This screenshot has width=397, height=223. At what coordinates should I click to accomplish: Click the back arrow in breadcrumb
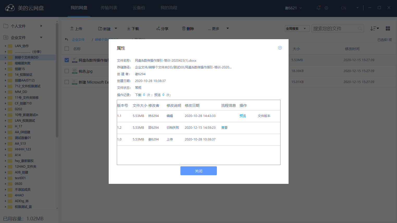[x=66, y=39]
